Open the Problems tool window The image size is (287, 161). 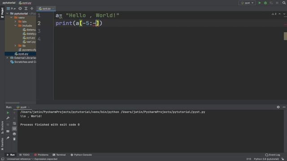(41, 155)
